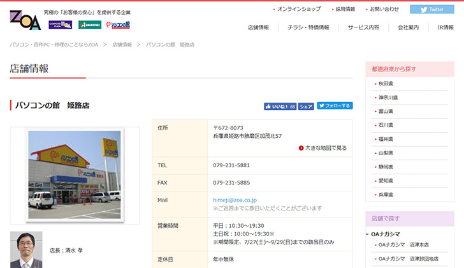Click the Facebook いいね! like button
Screen dimensions: 464x268
point(280,107)
